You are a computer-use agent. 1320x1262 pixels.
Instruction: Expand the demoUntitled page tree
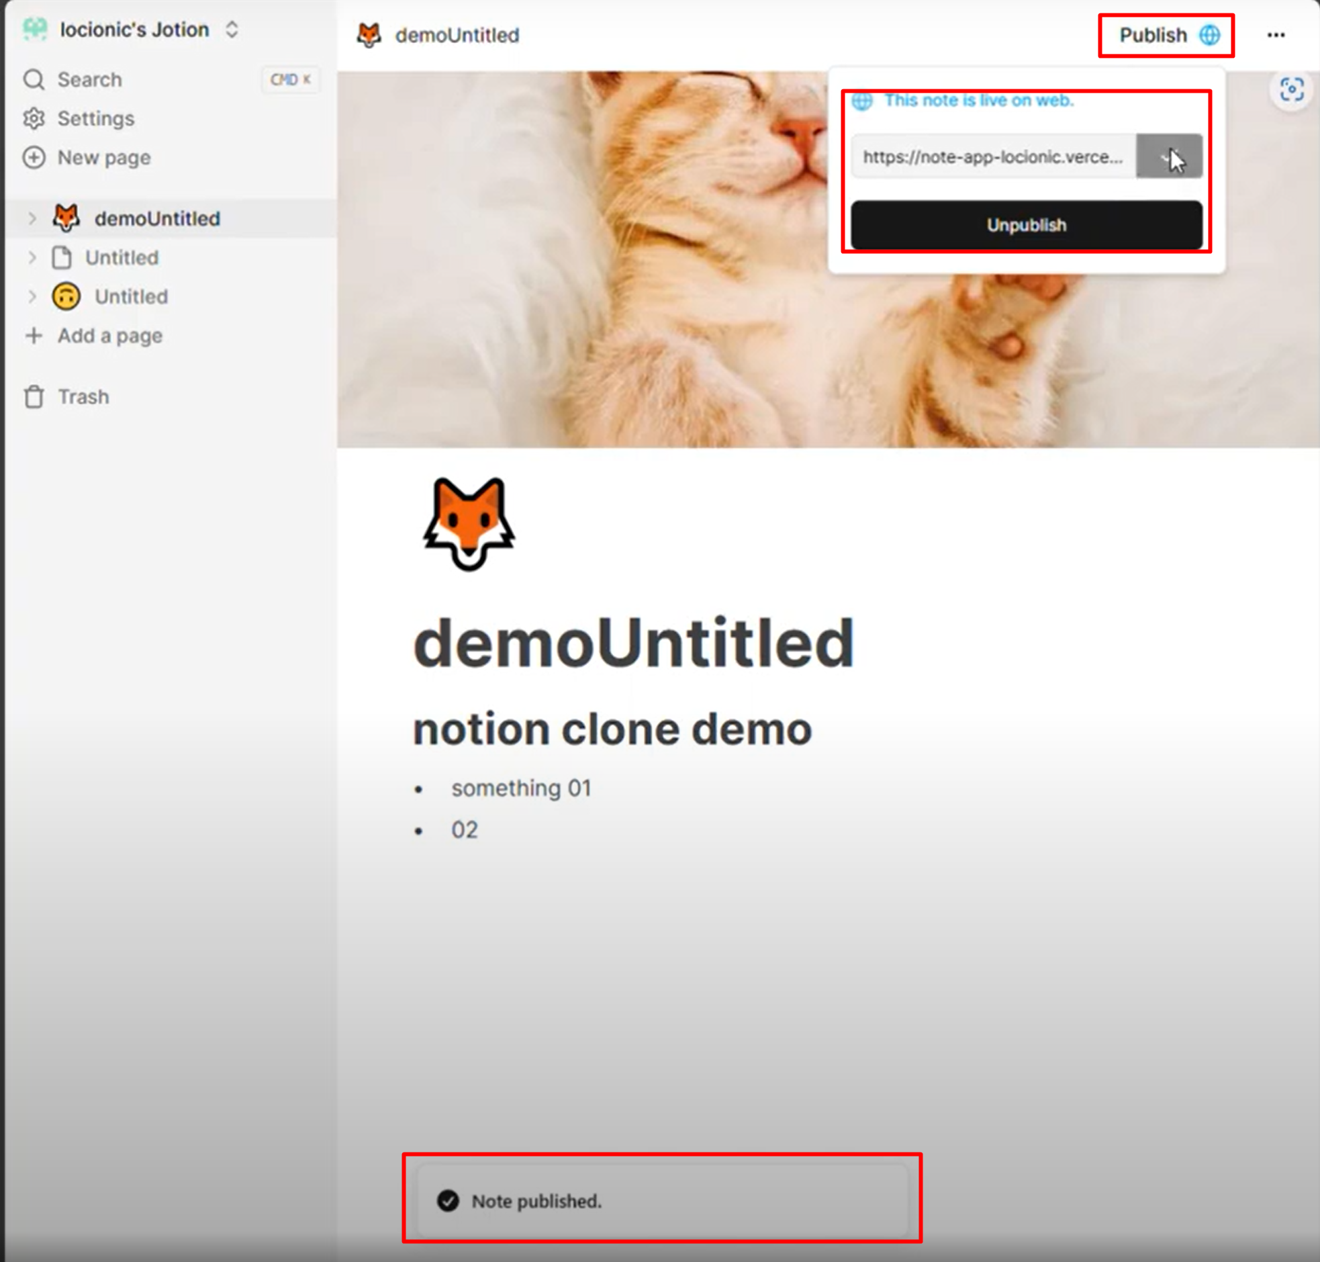(32, 218)
